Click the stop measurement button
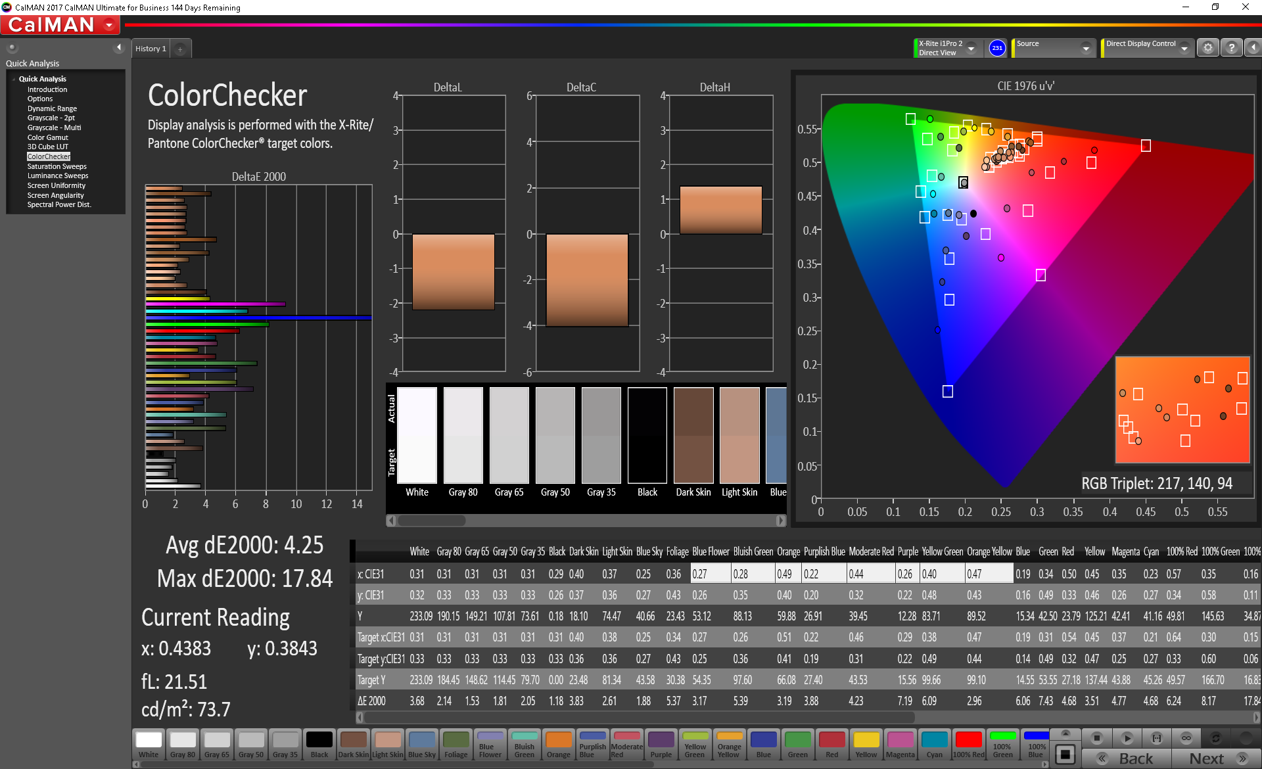This screenshot has width=1262, height=769. coord(1096,738)
